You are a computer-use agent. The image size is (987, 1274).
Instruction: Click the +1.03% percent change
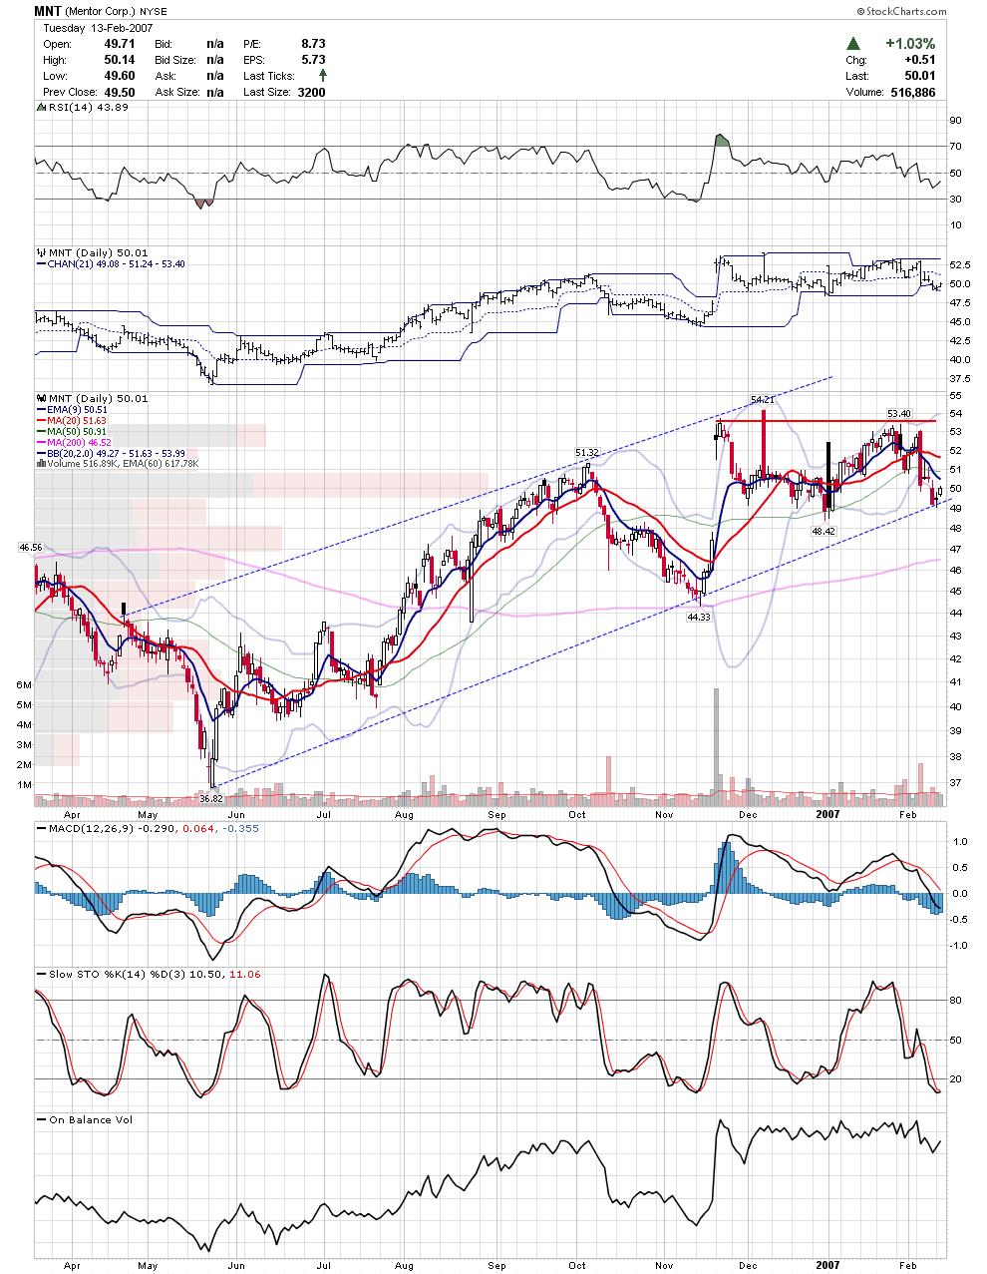point(910,44)
